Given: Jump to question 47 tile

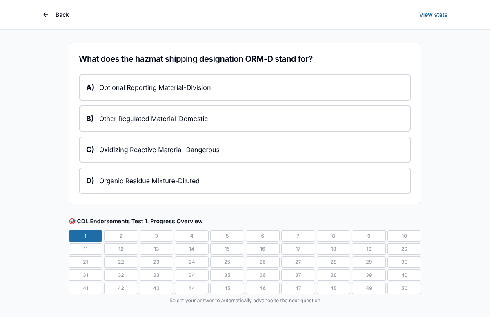Looking at the screenshot, I should pos(298,288).
